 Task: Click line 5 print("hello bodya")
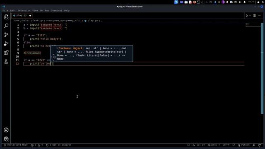pos(46,39)
